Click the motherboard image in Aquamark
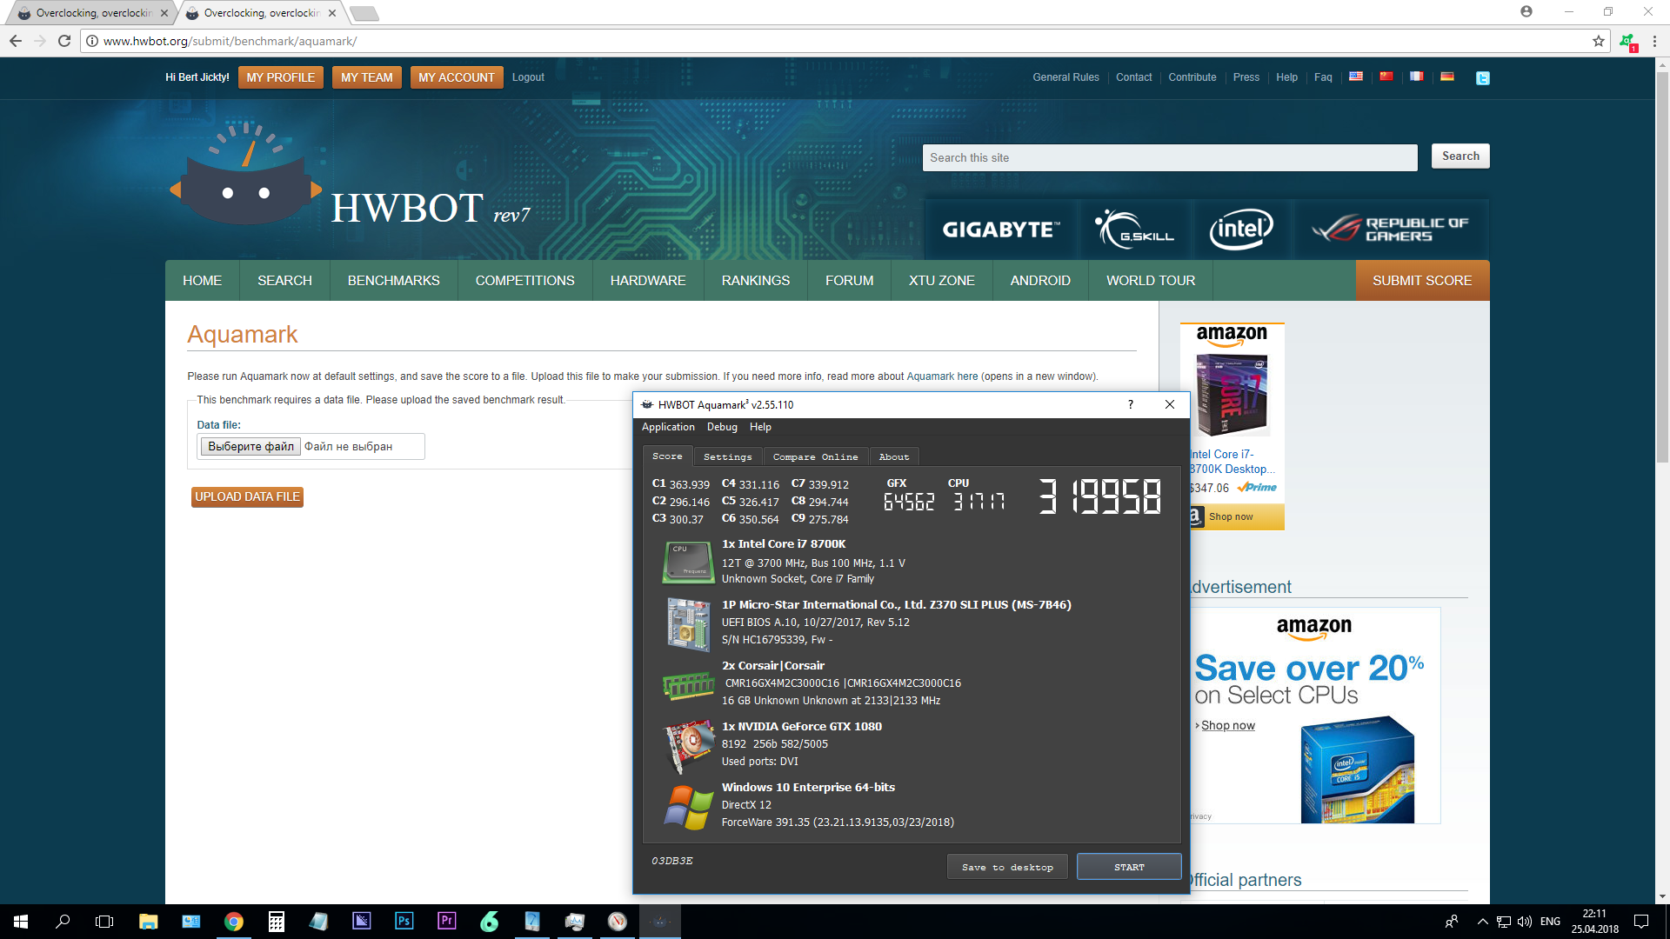1670x939 pixels. click(688, 623)
